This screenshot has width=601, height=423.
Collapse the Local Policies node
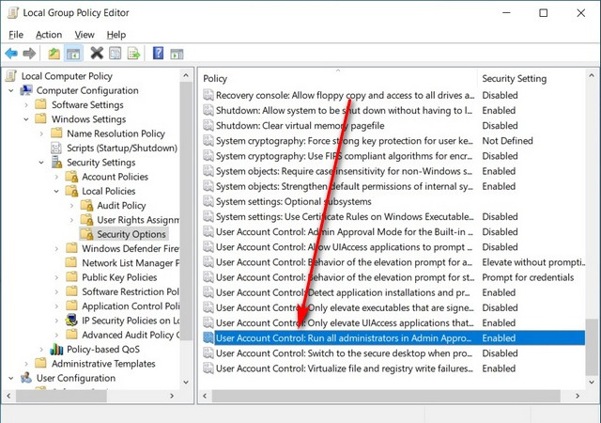coord(56,191)
